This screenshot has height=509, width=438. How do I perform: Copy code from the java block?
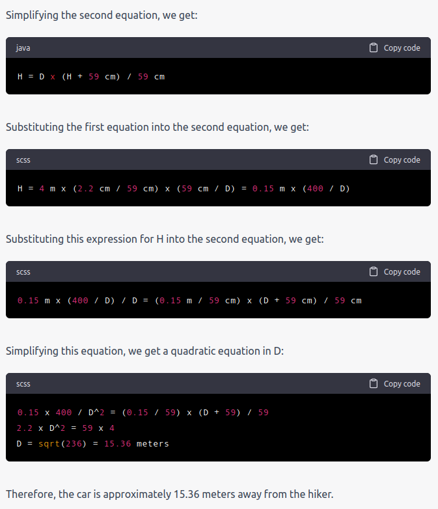pos(395,48)
